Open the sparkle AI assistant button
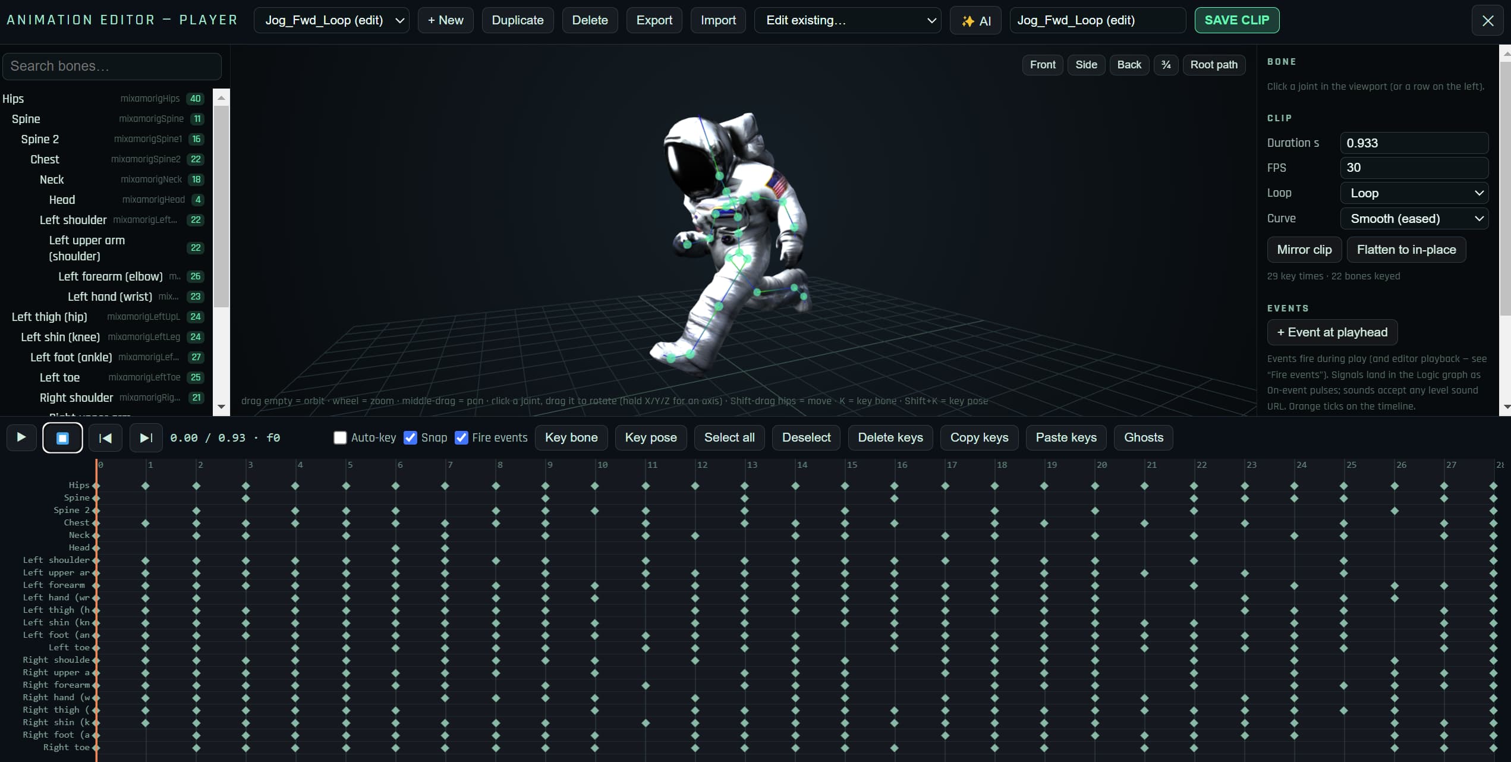The width and height of the screenshot is (1511, 762). click(975, 21)
